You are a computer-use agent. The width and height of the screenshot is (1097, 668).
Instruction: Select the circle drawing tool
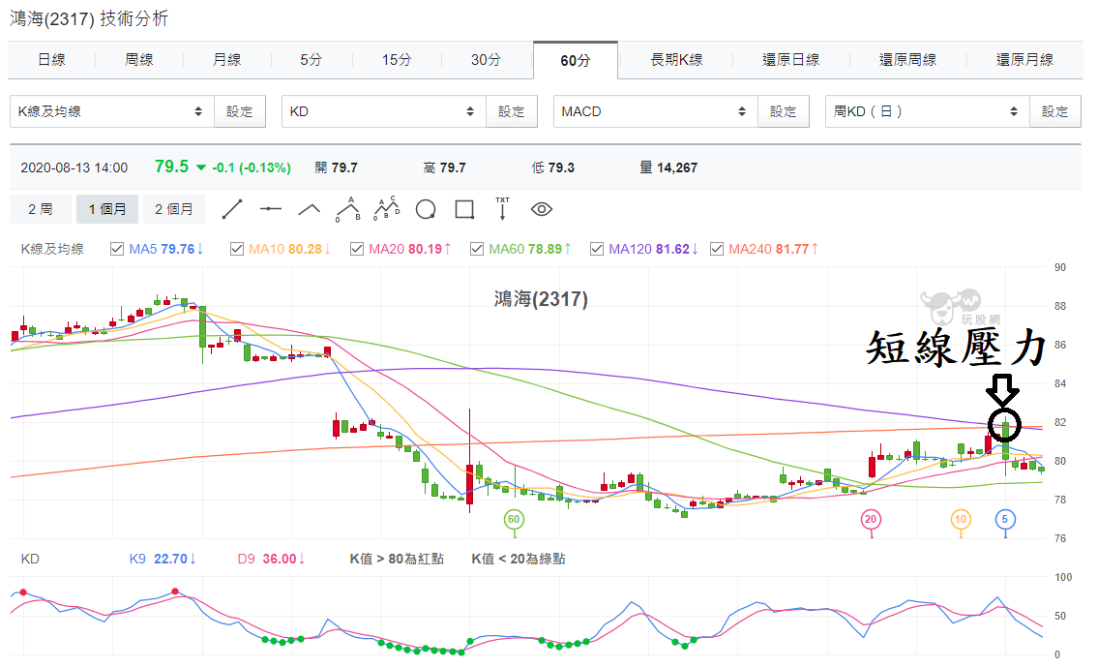pyautogui.click(x=426, y=209)
